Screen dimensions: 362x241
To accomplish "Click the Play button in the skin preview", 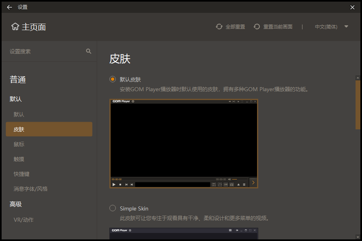I will tap(114, 184).
